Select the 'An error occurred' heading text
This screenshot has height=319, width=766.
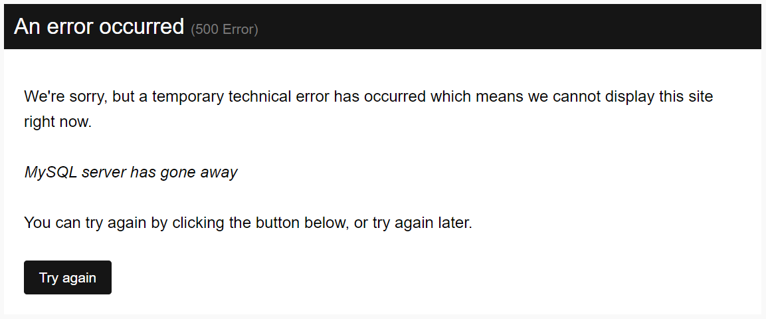click(99, 27)
